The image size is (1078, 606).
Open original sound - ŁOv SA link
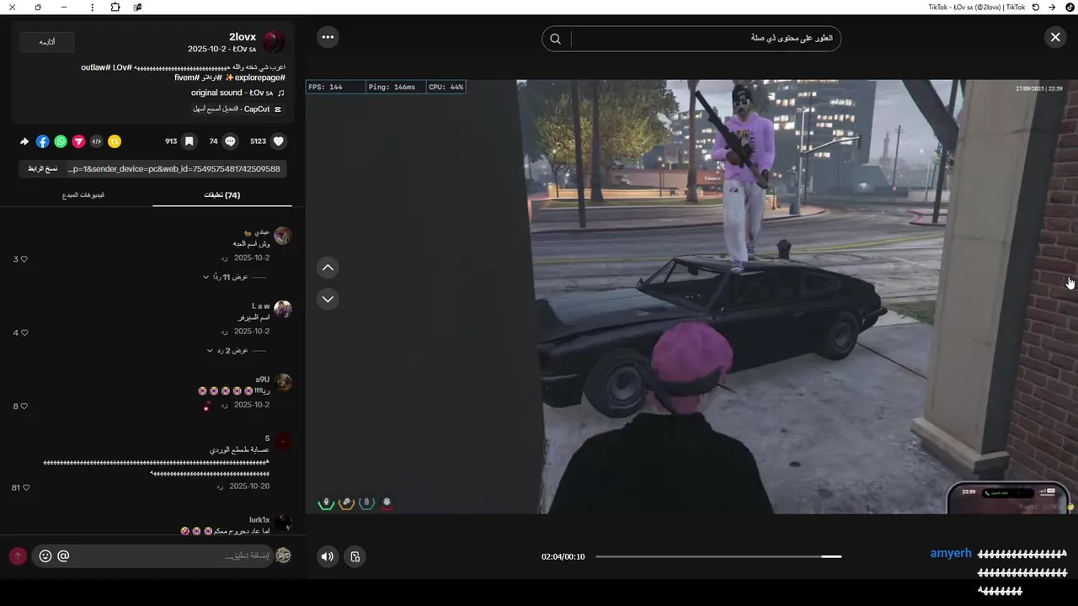(x=232, y=93)
